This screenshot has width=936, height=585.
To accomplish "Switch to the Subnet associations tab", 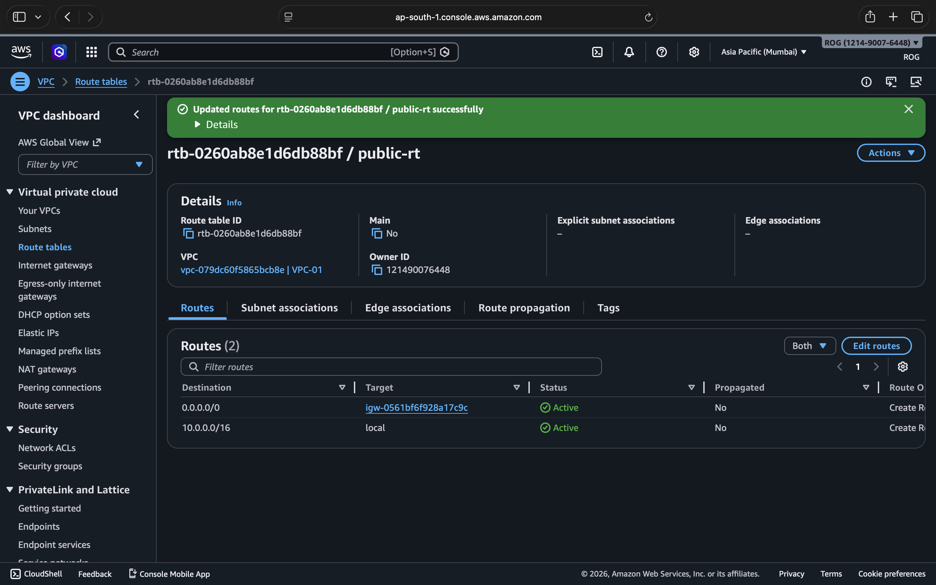I will 289,307.
